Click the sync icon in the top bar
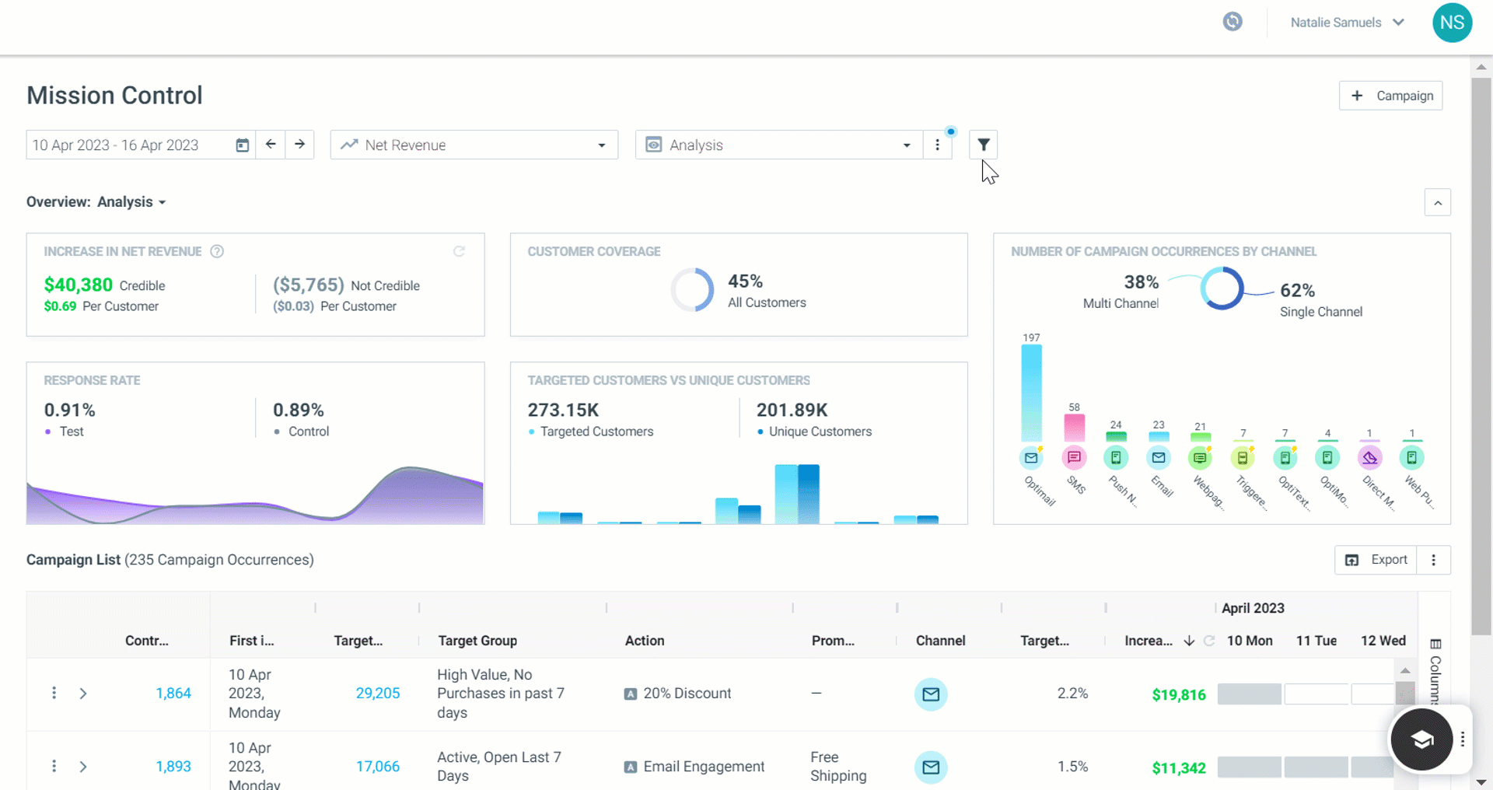This screenshot has width=1493, height=790. pos(1233,22)
